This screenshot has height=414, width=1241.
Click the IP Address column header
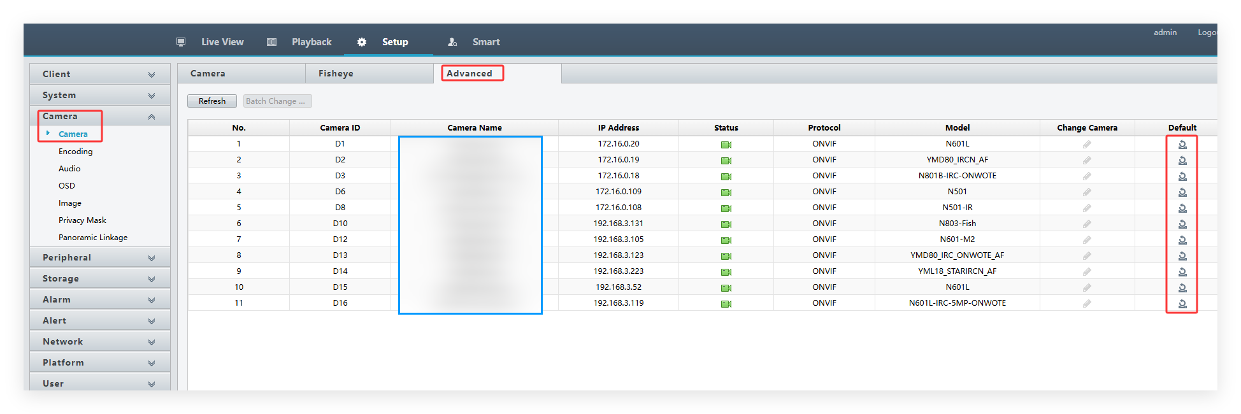pos(618,128)
